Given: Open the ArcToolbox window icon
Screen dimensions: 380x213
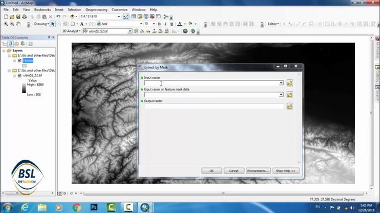Looking at the screenshot, I should (152, 17).
